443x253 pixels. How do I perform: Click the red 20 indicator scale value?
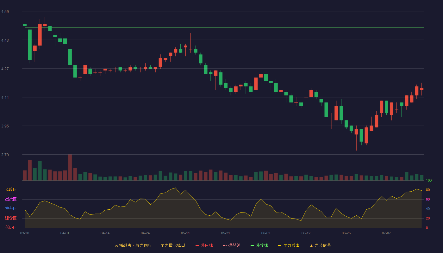click(x=427, y=218)
